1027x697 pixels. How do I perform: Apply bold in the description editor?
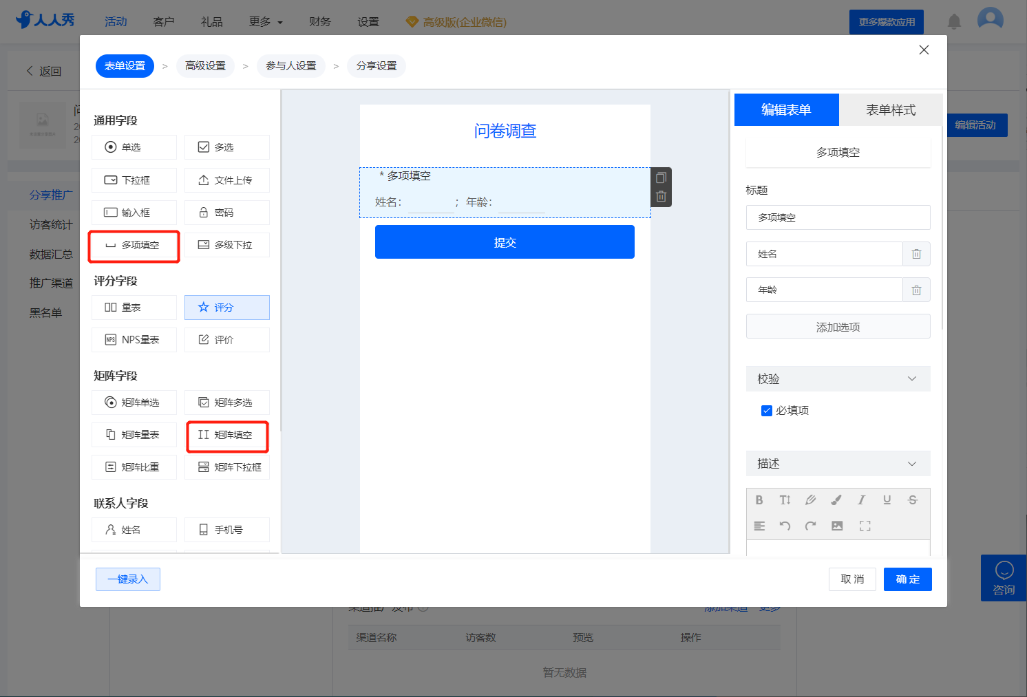[759, 500]
